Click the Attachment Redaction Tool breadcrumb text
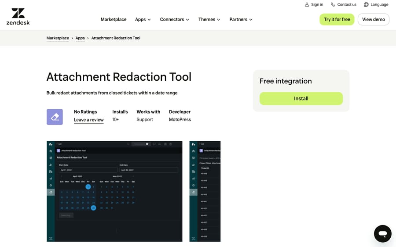 tap(116, 38)
